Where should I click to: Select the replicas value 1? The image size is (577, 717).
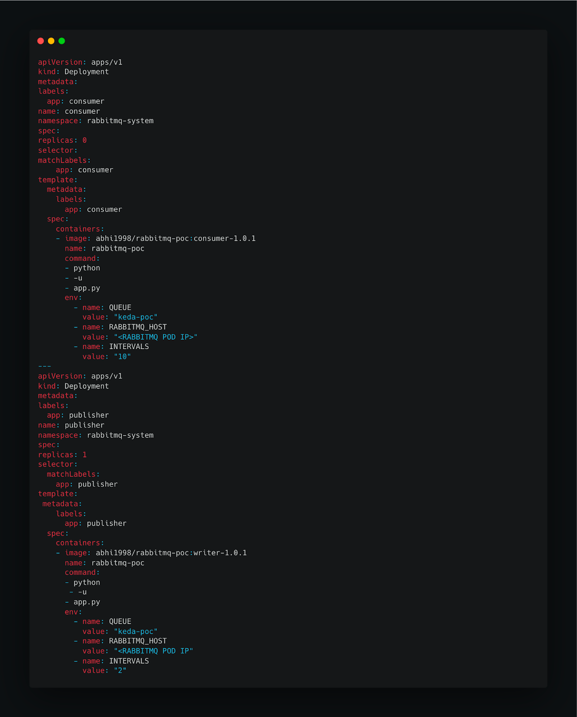[x=85, y=454]
